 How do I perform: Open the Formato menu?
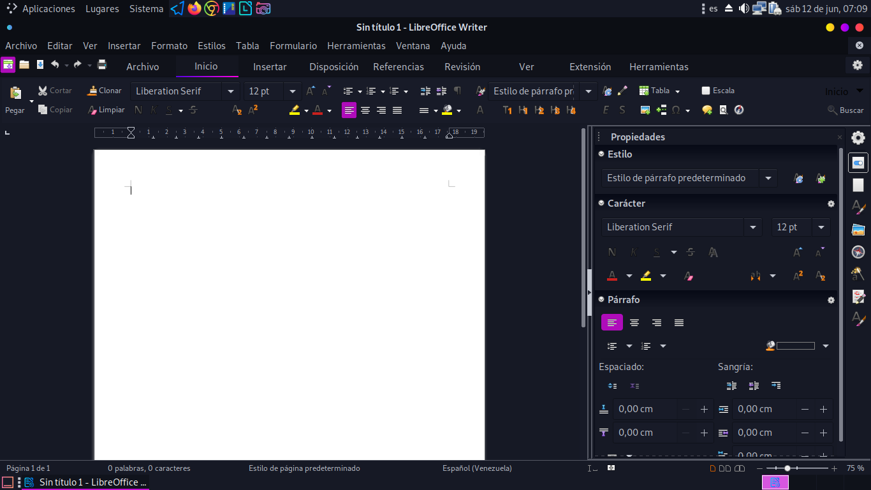tap(169, 46)
